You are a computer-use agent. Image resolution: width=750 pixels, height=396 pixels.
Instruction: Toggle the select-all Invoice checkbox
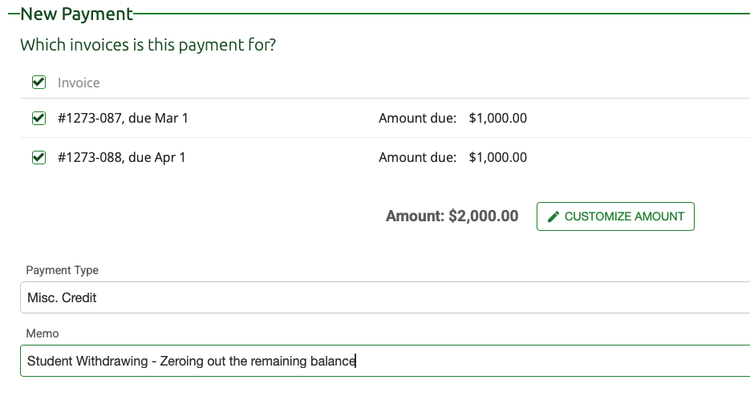(38, 83)
